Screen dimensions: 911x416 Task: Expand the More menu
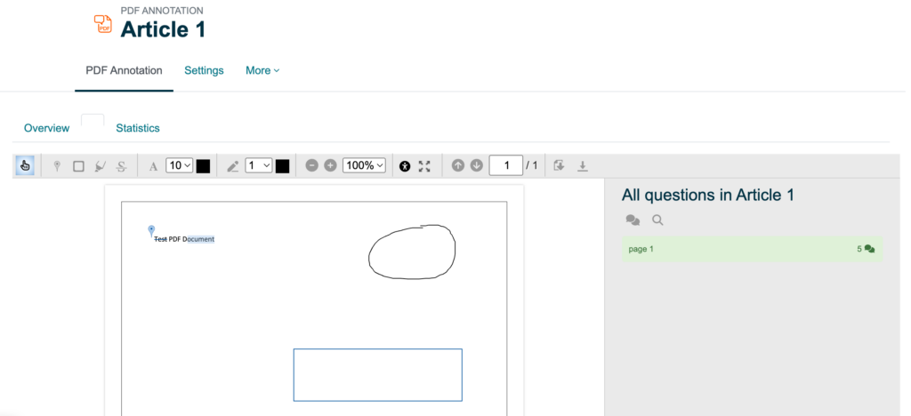[262, 70]
